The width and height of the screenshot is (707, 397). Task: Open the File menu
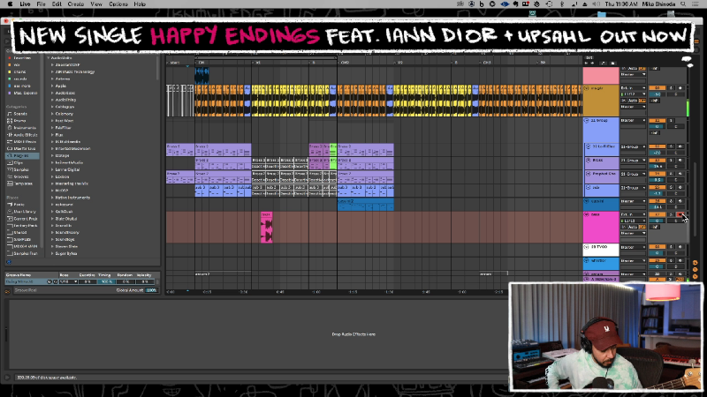(x=41, y=4)
